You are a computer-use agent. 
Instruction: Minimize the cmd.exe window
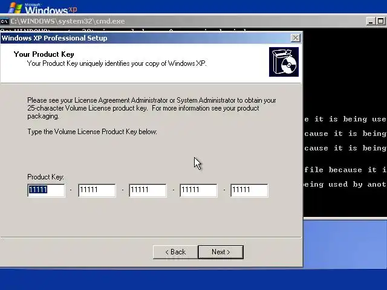[x=370, y=21]
